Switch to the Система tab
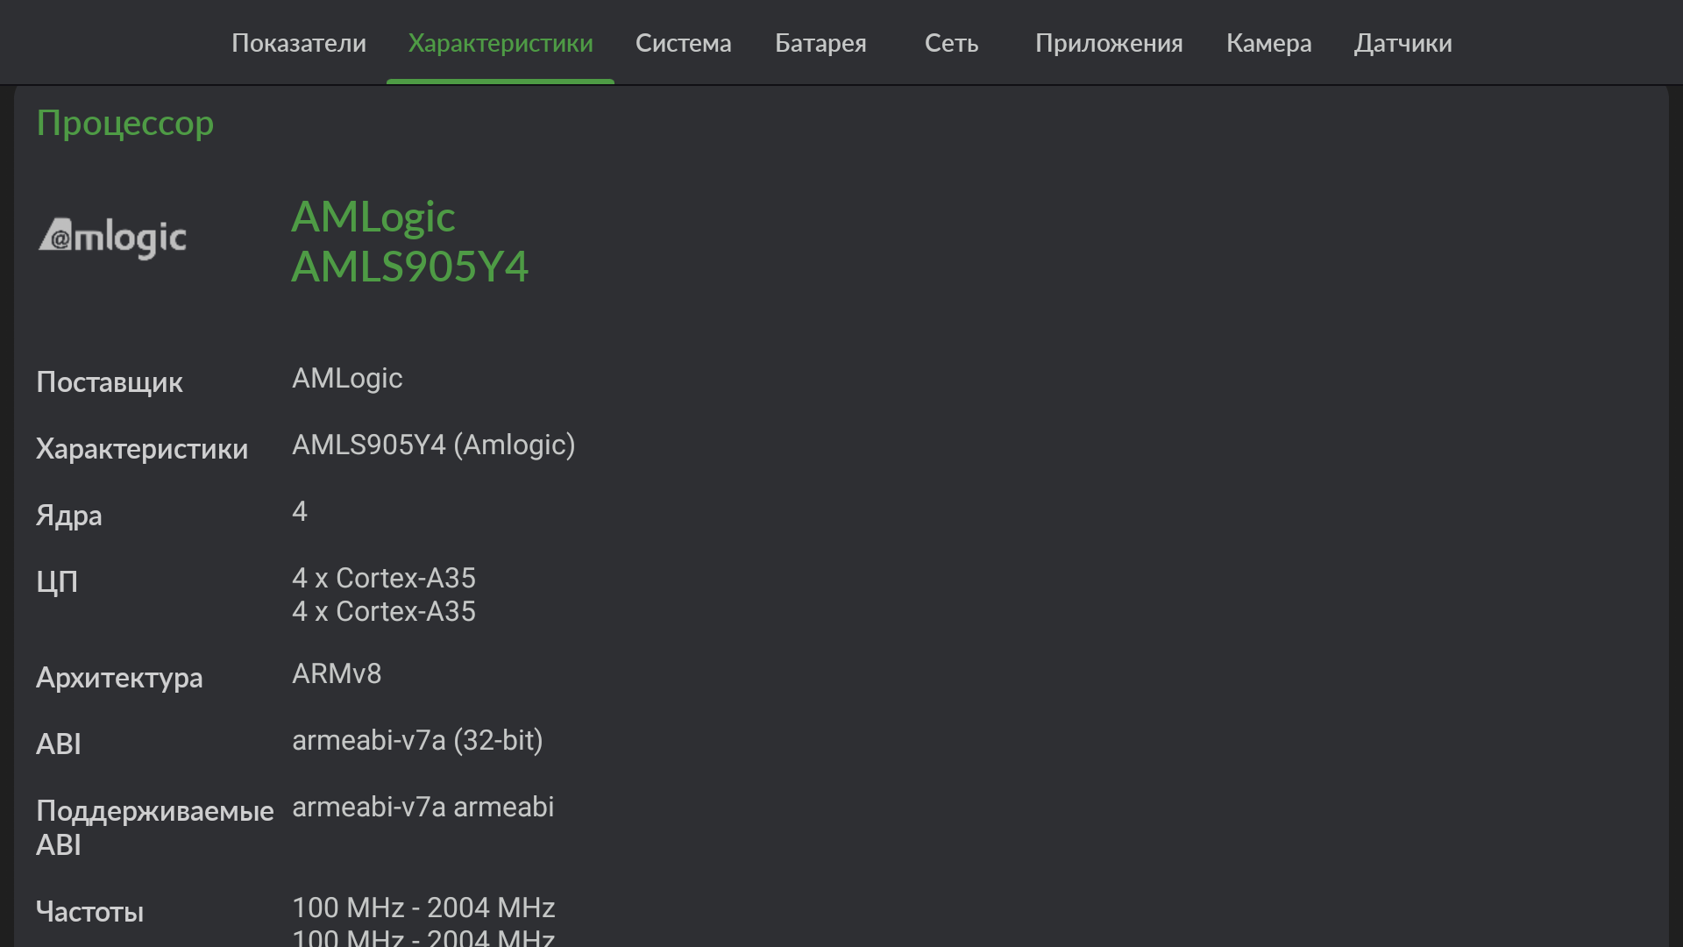This screenshot has height=947, width=1683. (683, 43)
